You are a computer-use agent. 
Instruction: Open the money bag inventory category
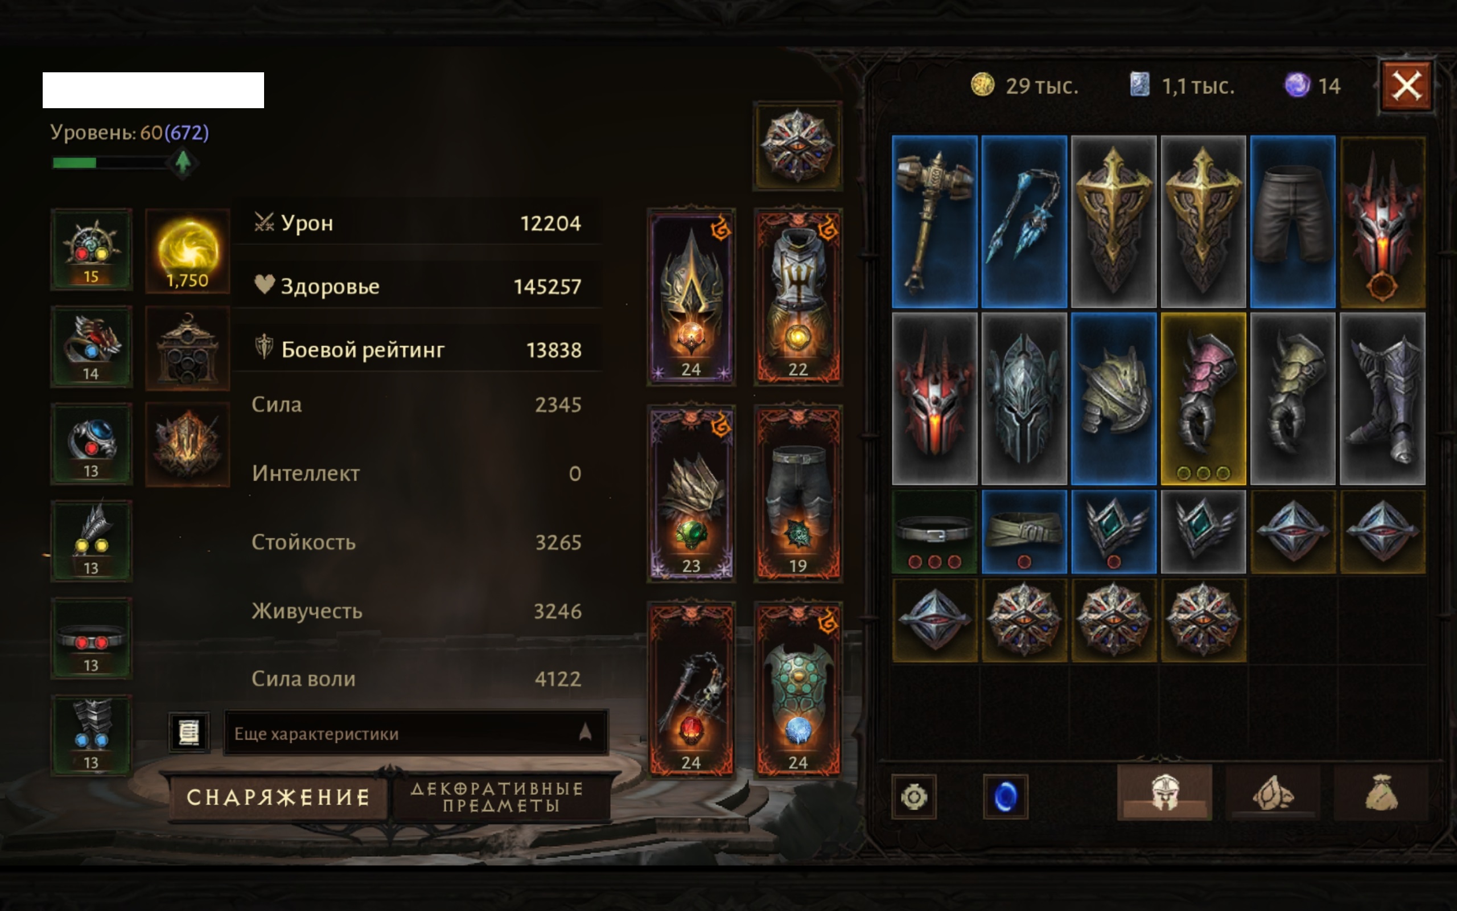tap(1381, 793)
